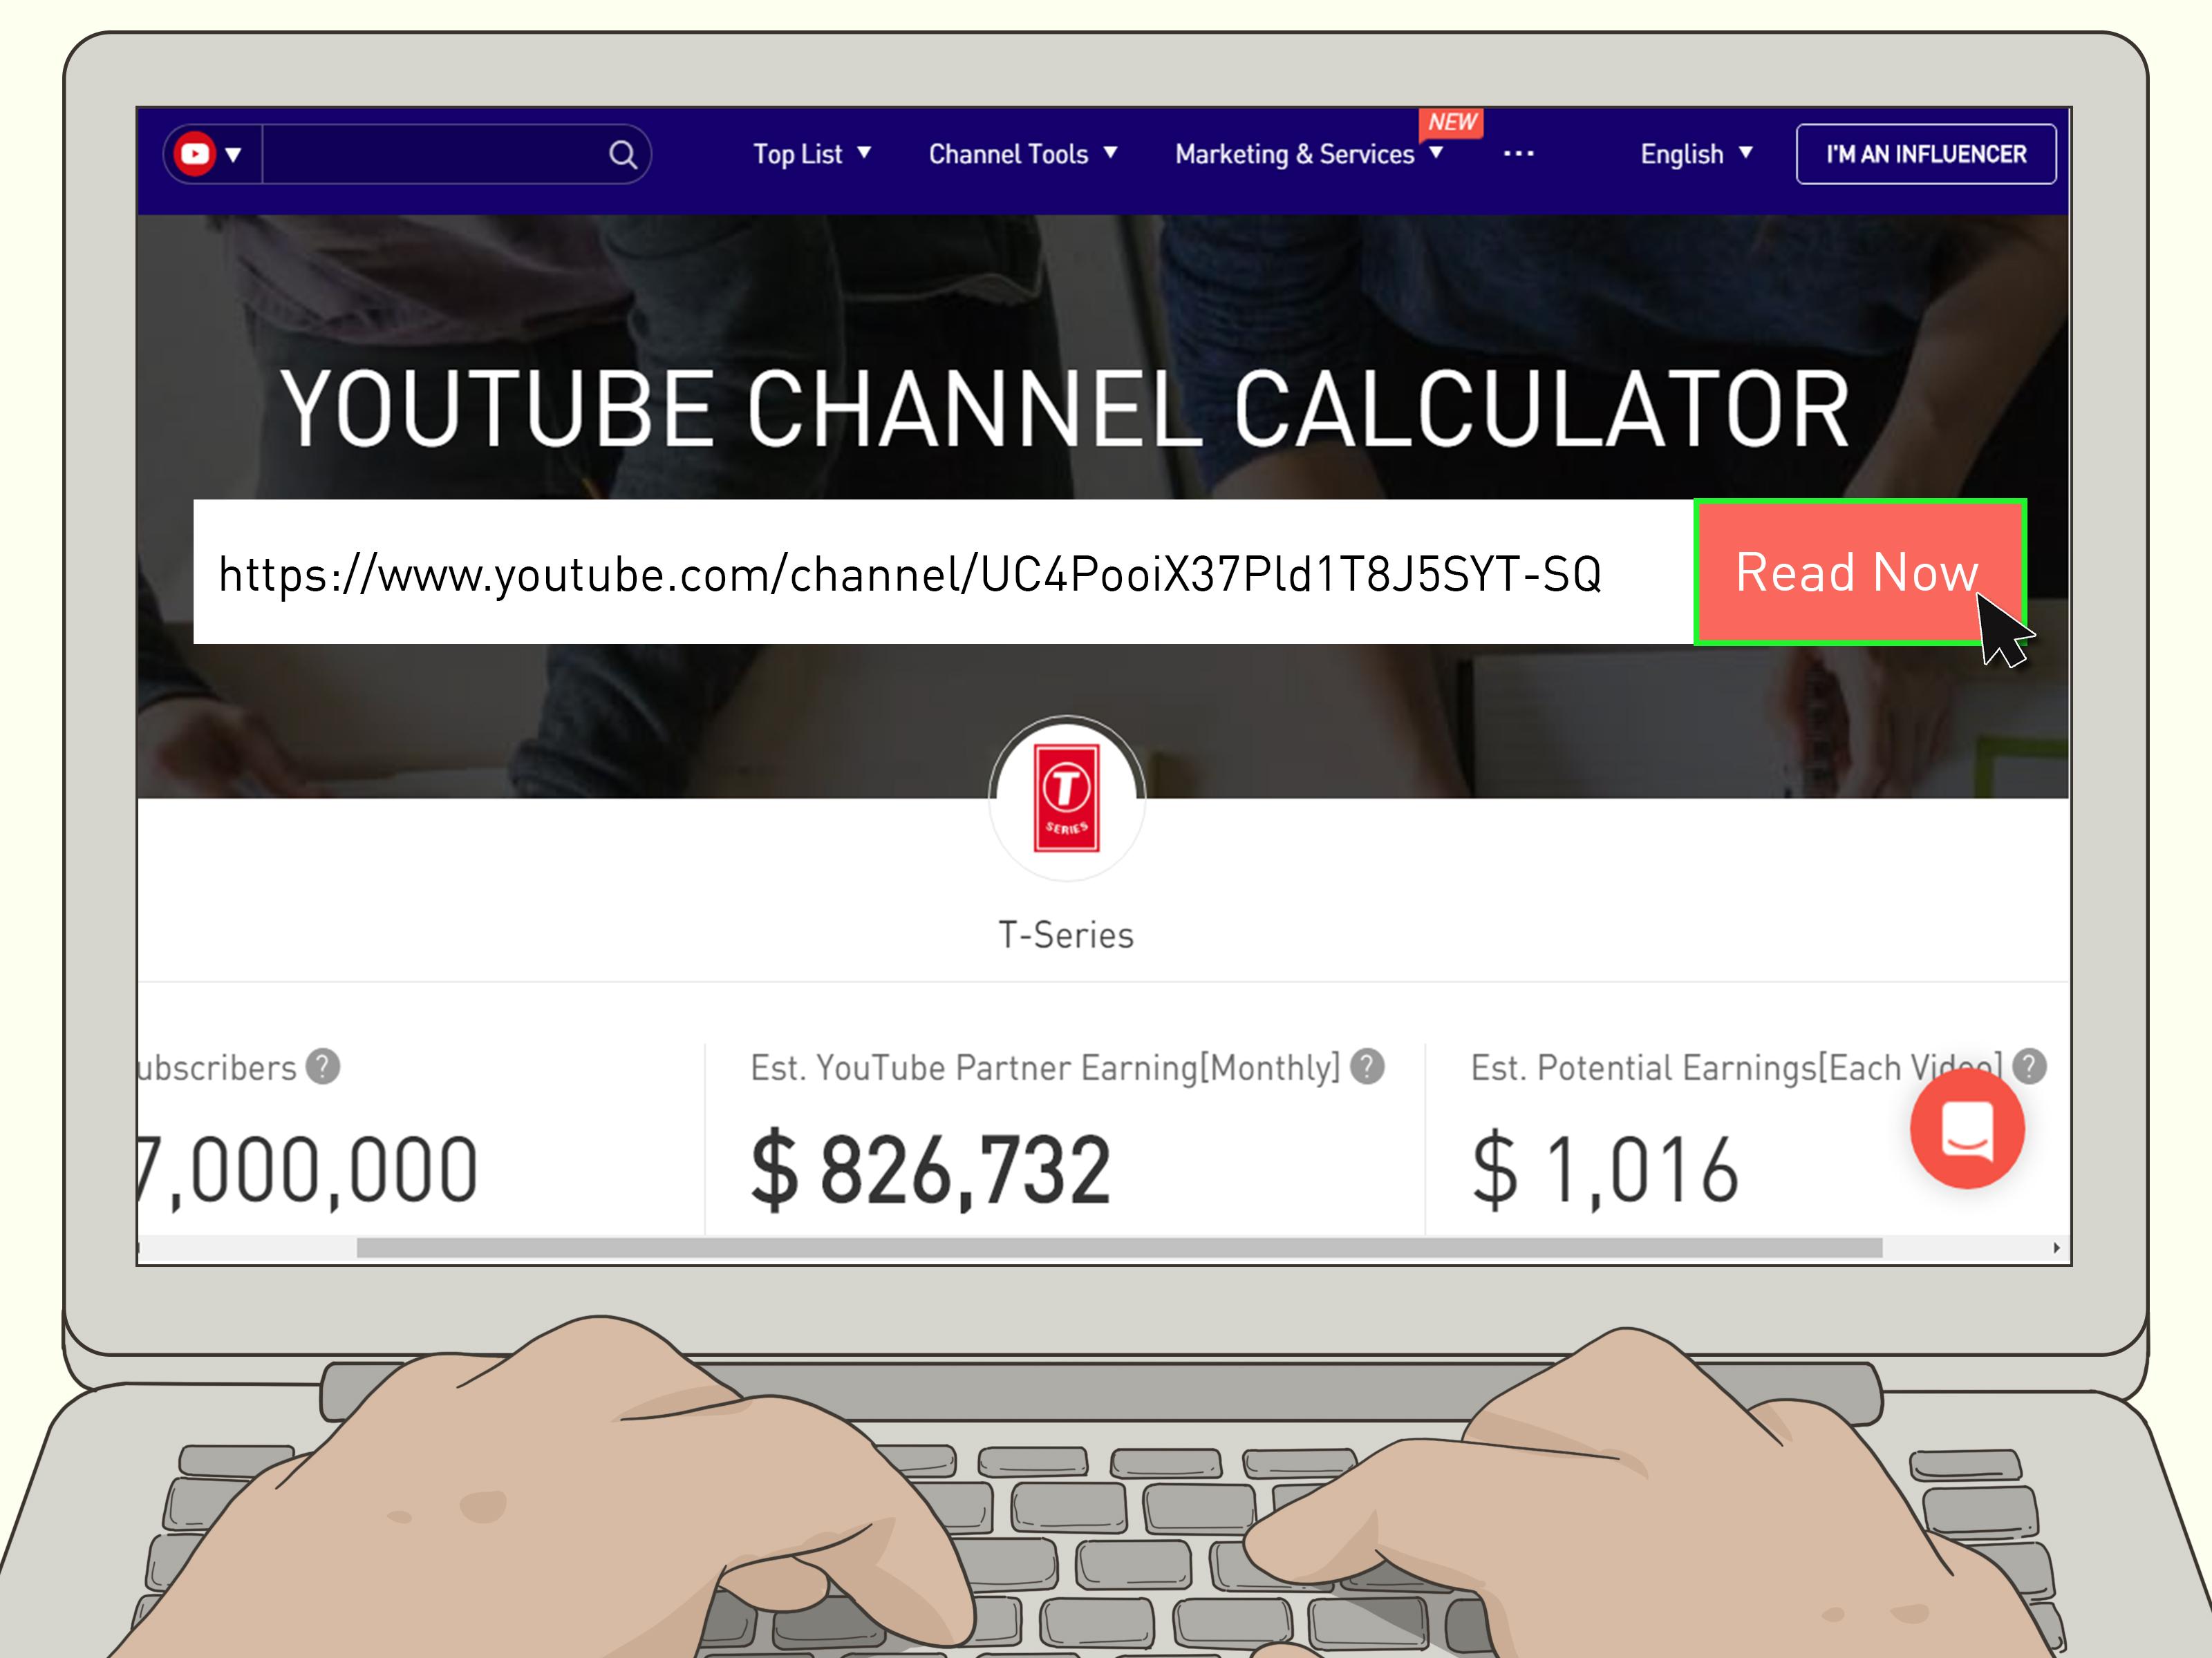Click the horizontal scrollbar thumb
This screenshot has height=1658, width=2212.
(x=1119, y=1247)
